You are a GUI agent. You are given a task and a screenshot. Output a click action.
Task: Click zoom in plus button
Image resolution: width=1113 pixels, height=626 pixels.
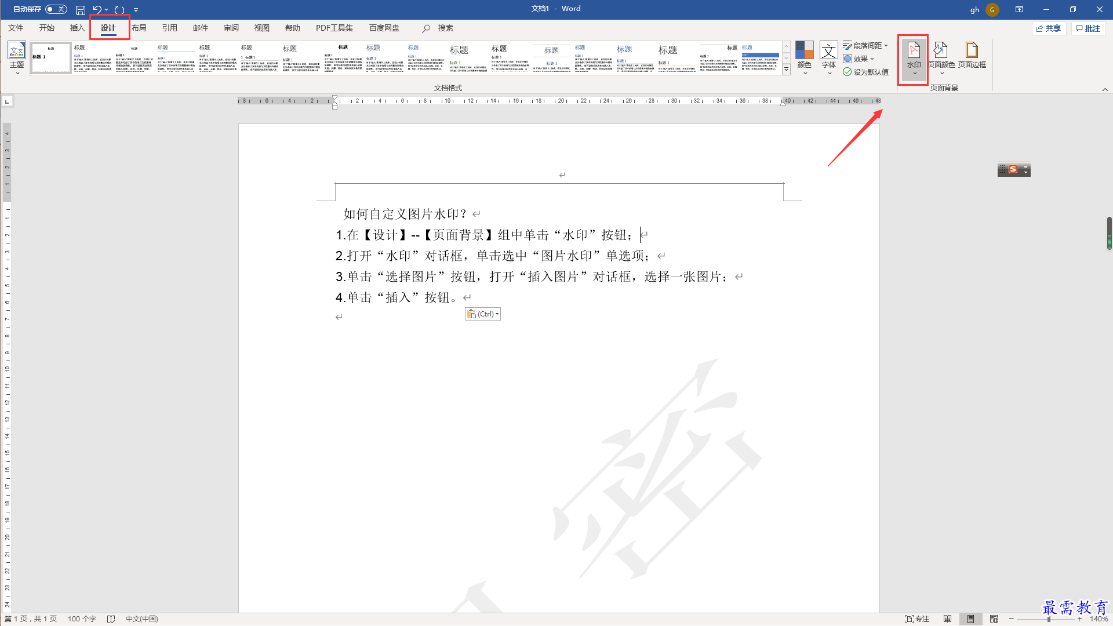1079,619
